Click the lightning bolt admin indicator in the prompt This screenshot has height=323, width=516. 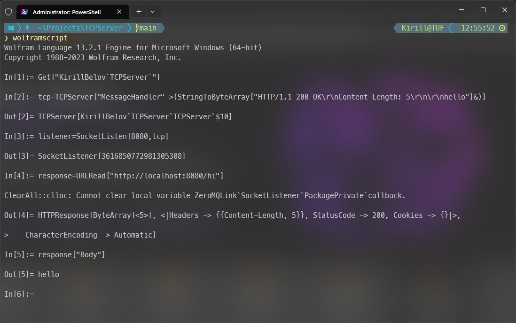pyautogui.click(x=27, y=28)
